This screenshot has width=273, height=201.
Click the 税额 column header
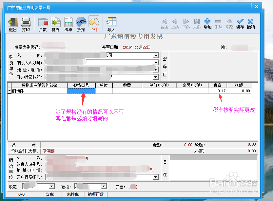(239, 85)
